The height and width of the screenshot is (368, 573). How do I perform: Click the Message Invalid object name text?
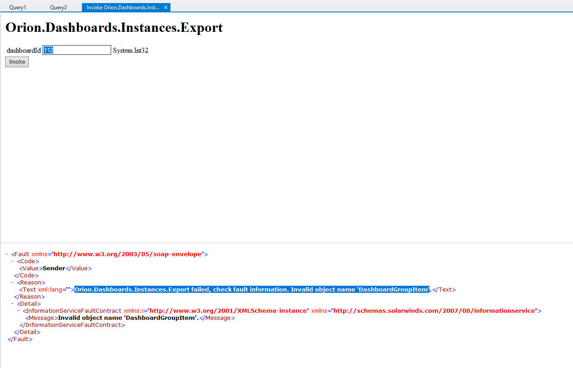[128, 318]
